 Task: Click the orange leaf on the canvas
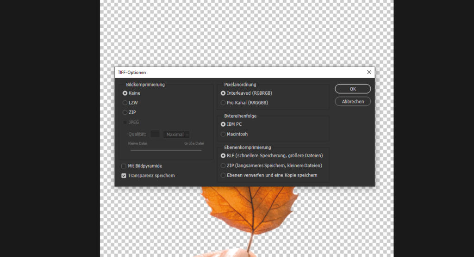[x=250, y=208]
